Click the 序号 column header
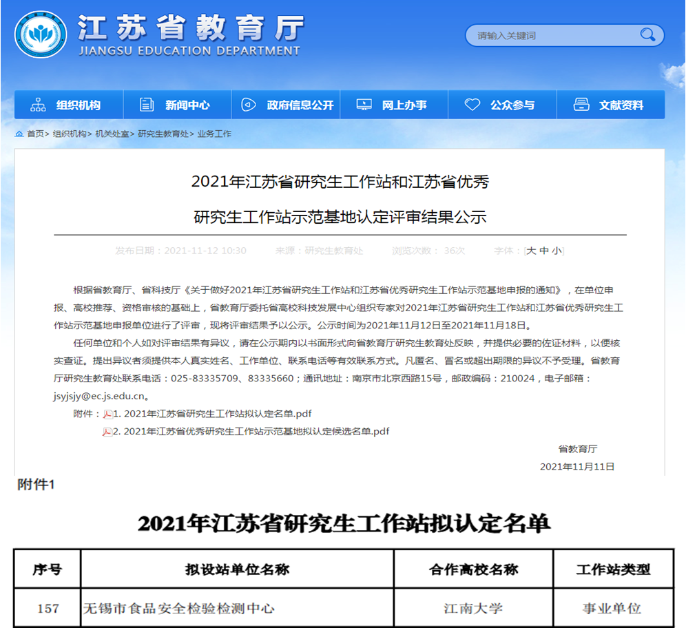Screen dimensions: 686x641 48,569
